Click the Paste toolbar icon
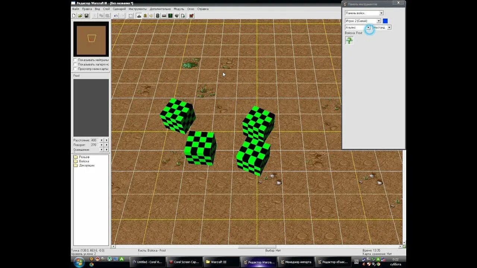This screenshot has width=477, height=268. tap(107, 16)
